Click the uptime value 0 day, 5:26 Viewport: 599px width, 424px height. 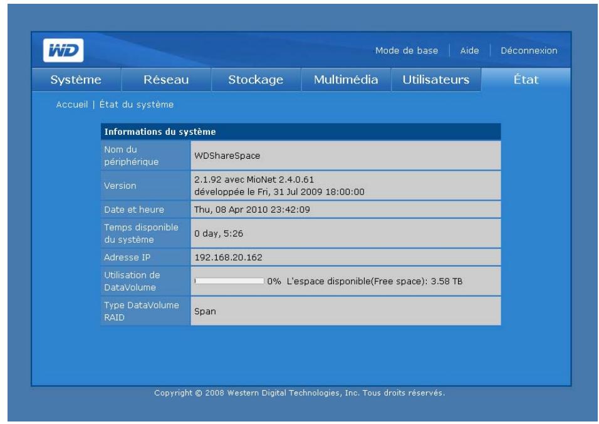tap(219, 233)
